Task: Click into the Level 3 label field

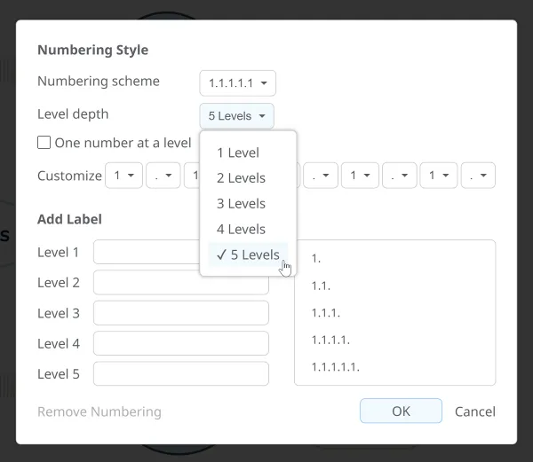Action: [180, 313]
